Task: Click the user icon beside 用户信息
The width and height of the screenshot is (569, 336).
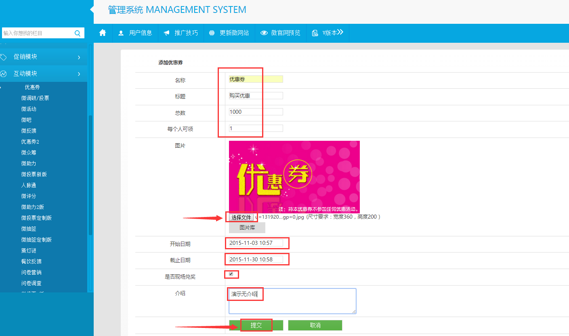Action: point(121,33)
